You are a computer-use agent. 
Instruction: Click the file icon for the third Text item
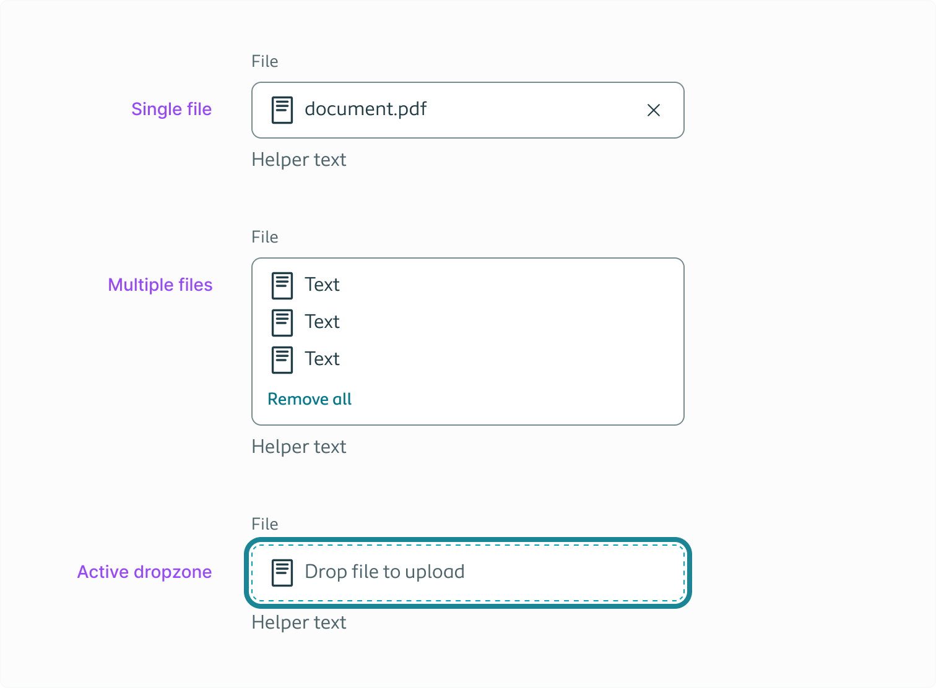tap(282, 359)
